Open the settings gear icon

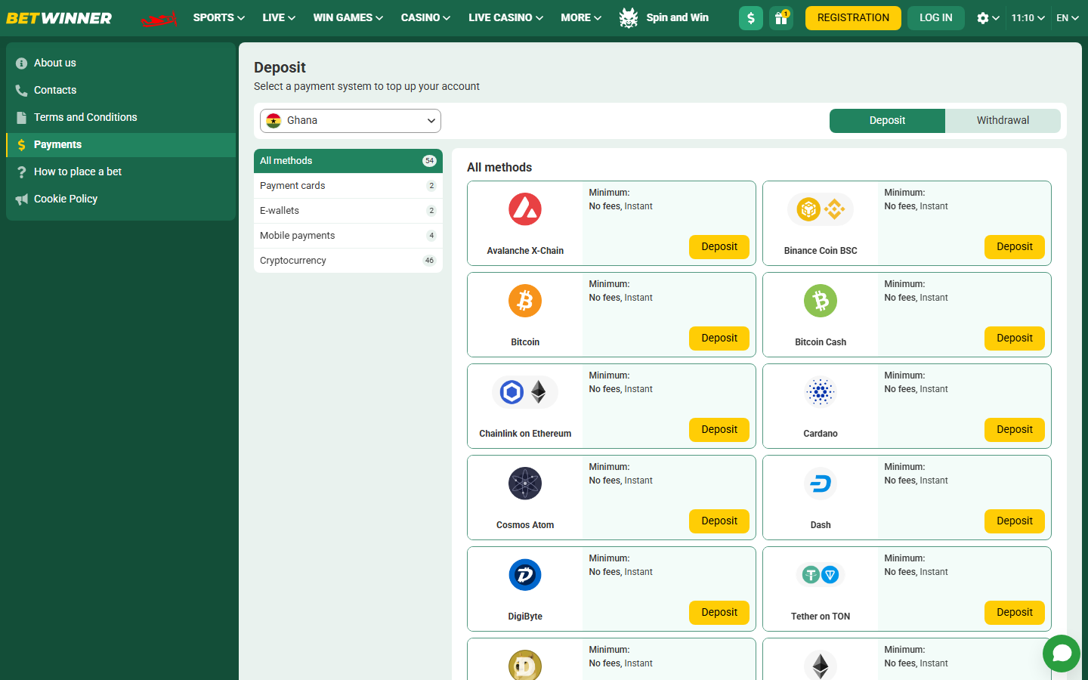tap(983, 18)
